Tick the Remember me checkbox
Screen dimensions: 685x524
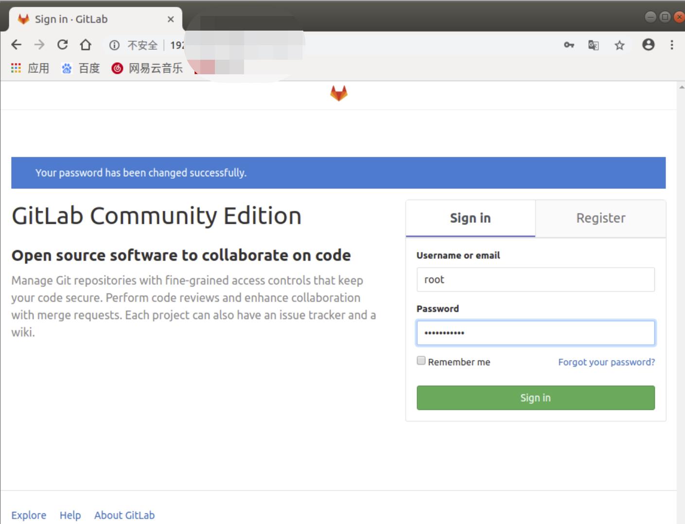pyautogui.click(x=421, y=360)
